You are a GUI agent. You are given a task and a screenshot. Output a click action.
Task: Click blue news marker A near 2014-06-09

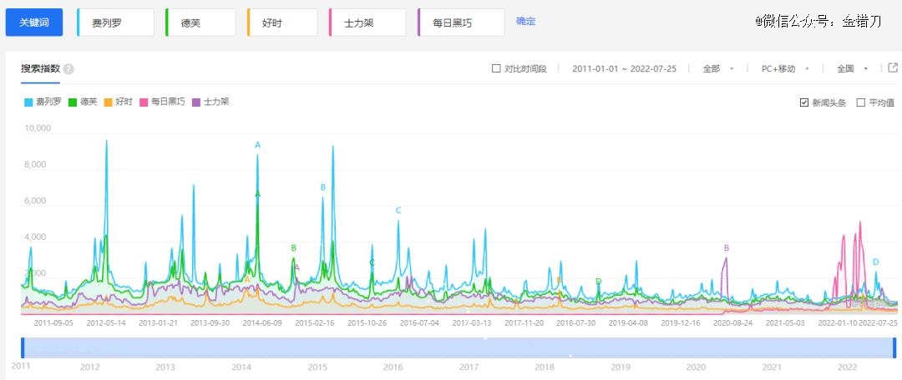pyautogui.click(x=258, y=145)
